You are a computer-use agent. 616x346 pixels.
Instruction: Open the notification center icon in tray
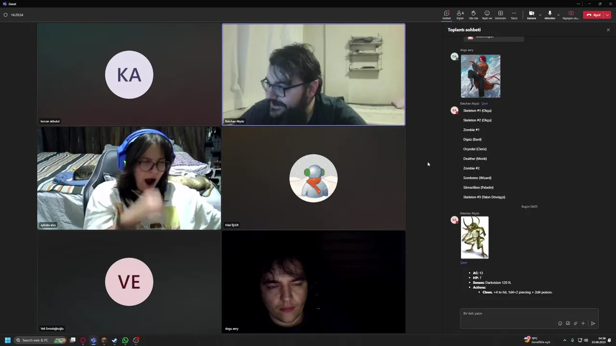[610, 340]
